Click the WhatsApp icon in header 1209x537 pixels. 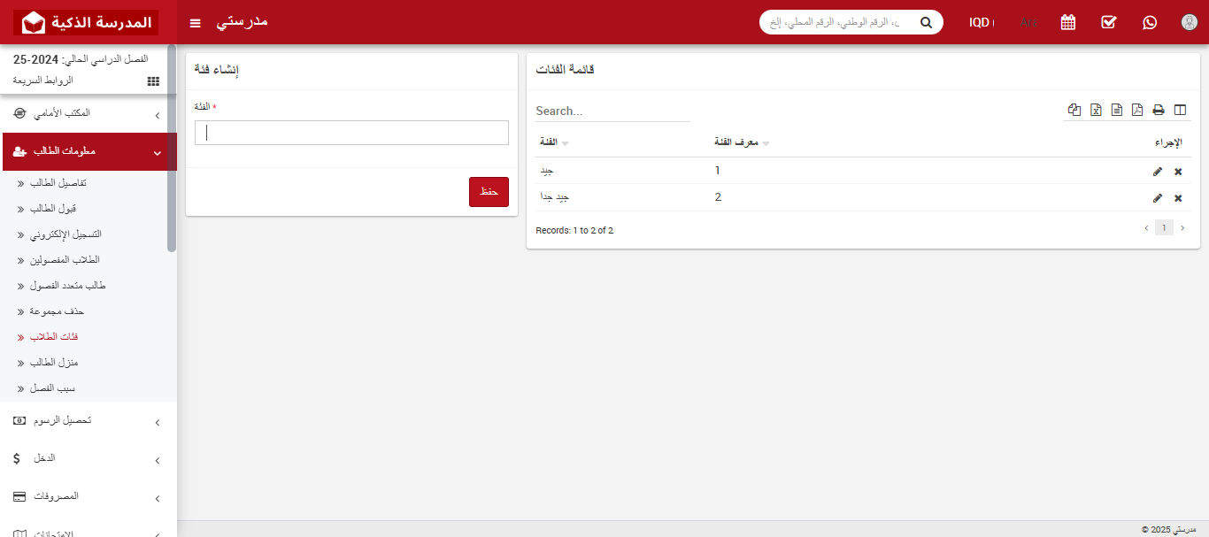[1150, 22]
